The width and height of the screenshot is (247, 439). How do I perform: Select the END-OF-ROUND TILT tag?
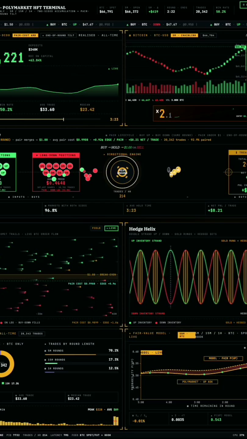click(58, 35)
